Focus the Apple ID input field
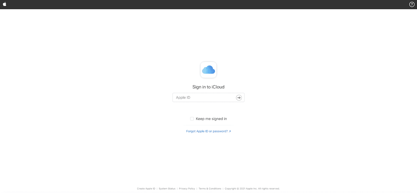This screenshot has width=417, height=193. [x=208, y=98]
